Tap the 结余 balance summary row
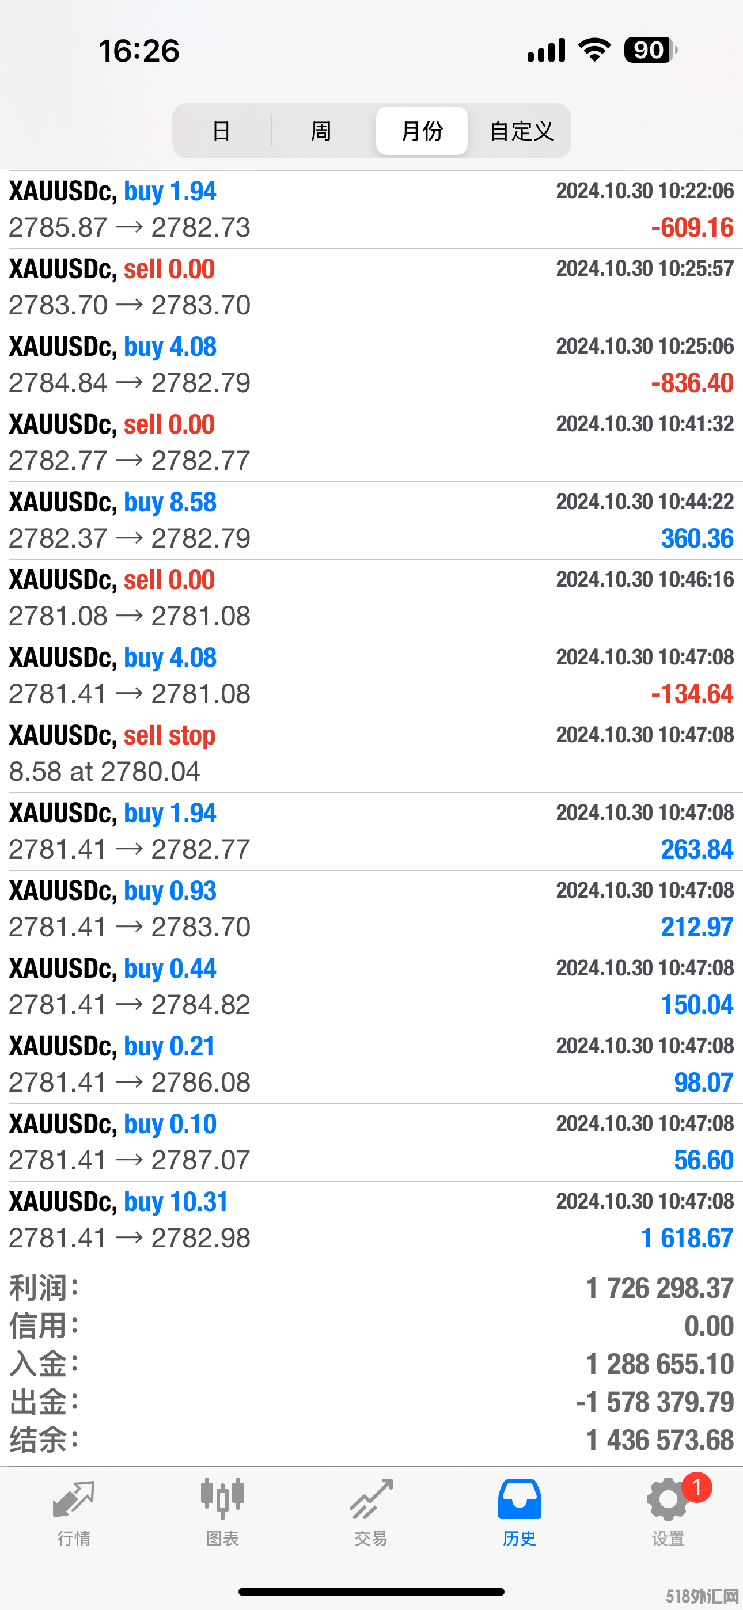Viewport: 743px width, 1610px height. tap(371, 1441)
